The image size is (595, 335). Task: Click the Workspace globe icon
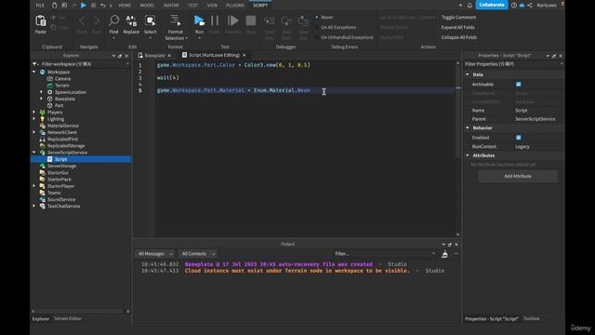click(43, 72)
